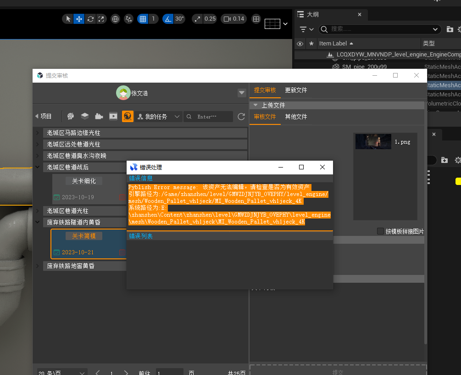
Task: Open the outliner filter dropdown
Action: (306, 29)
